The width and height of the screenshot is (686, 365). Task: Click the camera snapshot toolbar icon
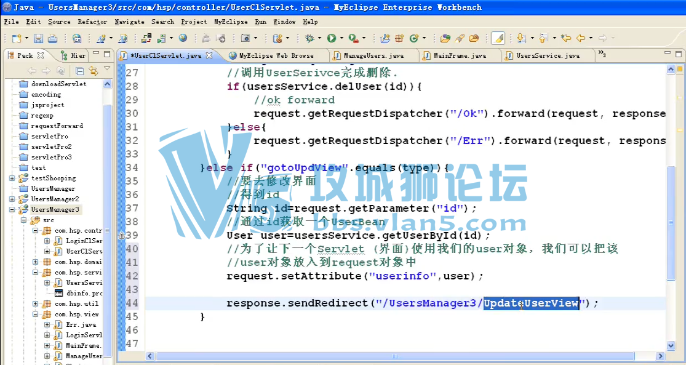click(245, 39)
